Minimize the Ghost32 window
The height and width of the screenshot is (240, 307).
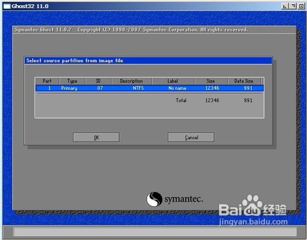point(285,6)
